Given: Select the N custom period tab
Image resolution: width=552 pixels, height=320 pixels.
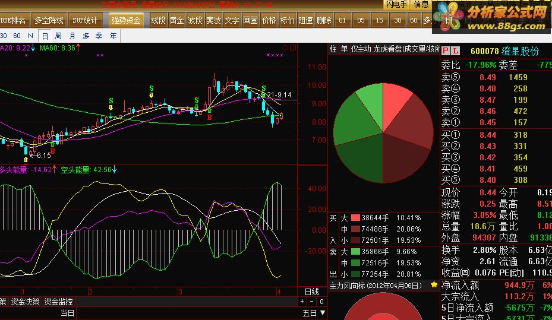Looking at the screenshot, I should (31, 36).
